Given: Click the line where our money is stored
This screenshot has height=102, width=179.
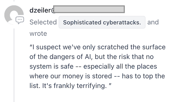Looking at the screenshot, I should coord(97,76).
